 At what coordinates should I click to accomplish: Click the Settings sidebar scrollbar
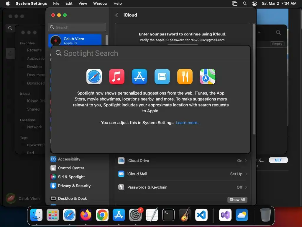pos(107,40)
